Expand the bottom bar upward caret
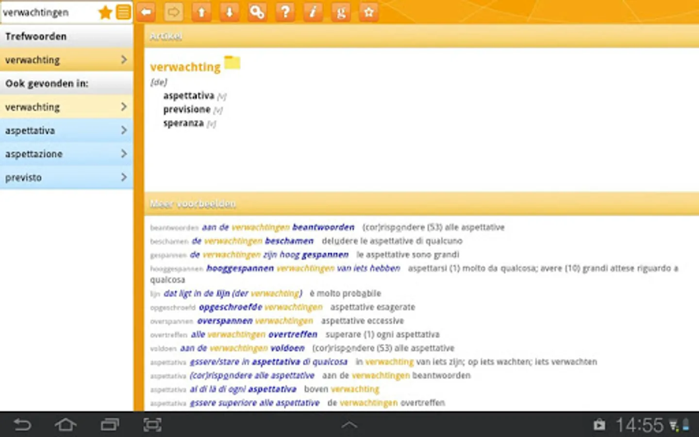This screenshot has width=699, height=437. click(x=349, y=425)
